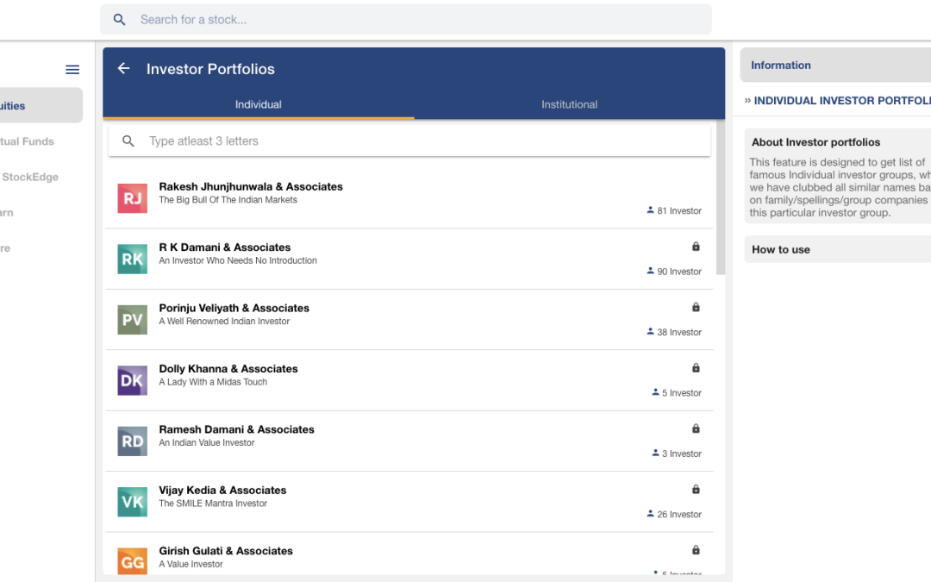
Task: Click the hamburger menu icon
Action: [72, 70]
